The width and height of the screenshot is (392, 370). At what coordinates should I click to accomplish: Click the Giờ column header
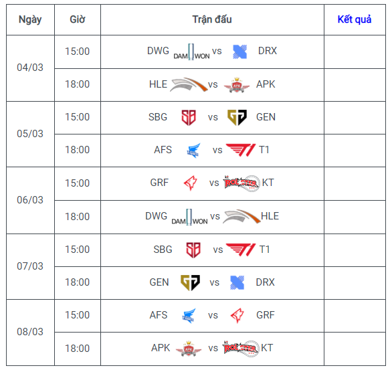78,20
